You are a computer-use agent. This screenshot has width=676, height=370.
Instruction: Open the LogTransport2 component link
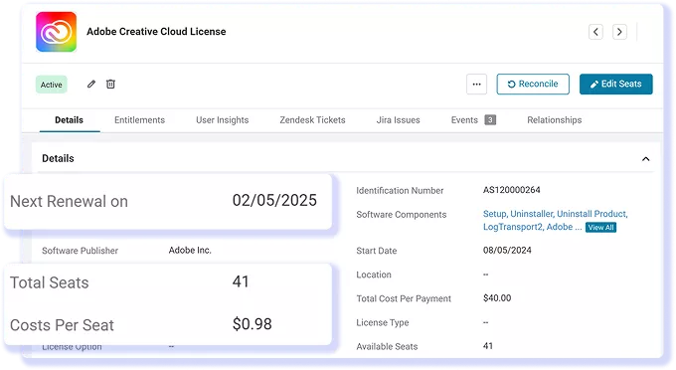(x=513, y=227)
